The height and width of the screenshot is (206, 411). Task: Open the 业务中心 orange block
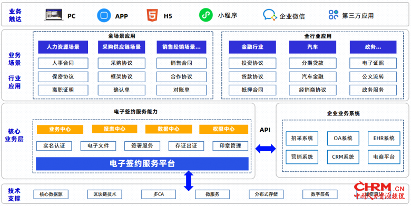(x=60, y=130)
